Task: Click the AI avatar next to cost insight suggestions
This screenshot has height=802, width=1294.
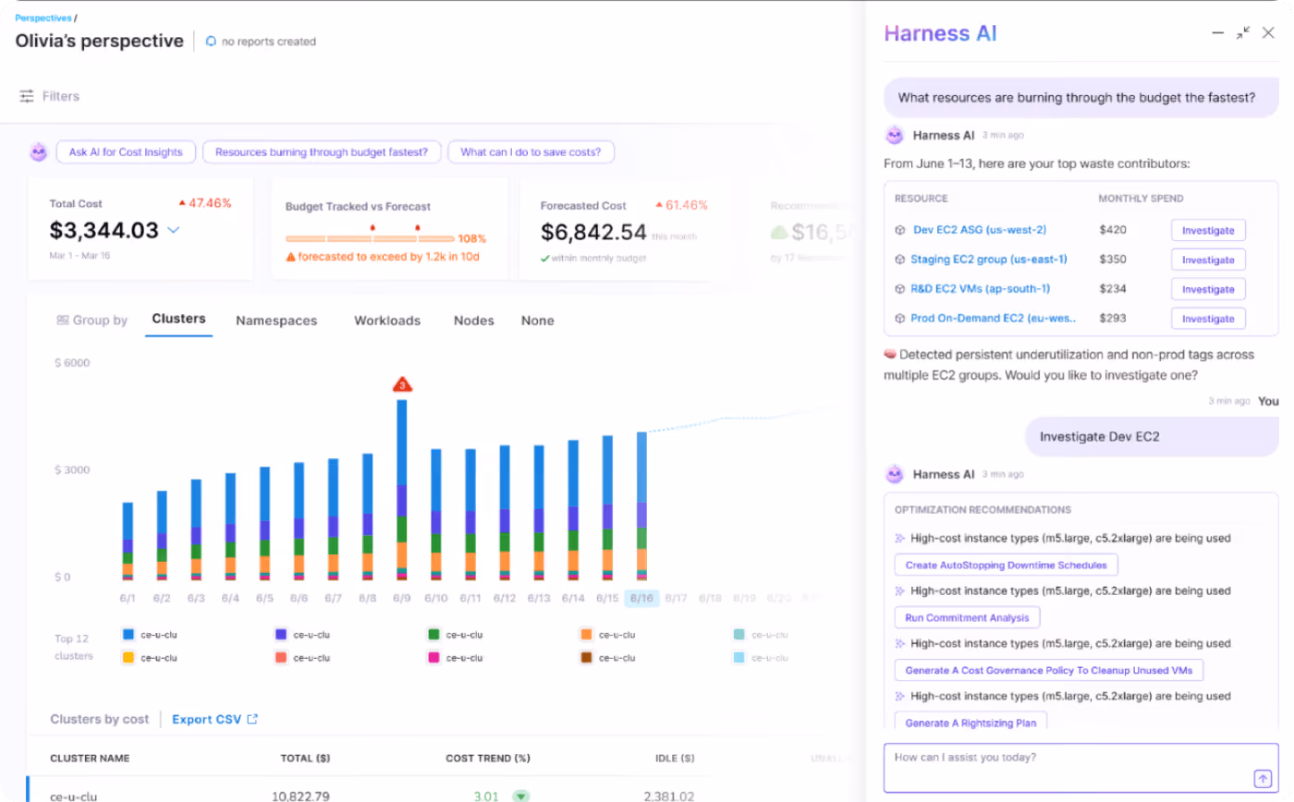Action: (38, 152)
